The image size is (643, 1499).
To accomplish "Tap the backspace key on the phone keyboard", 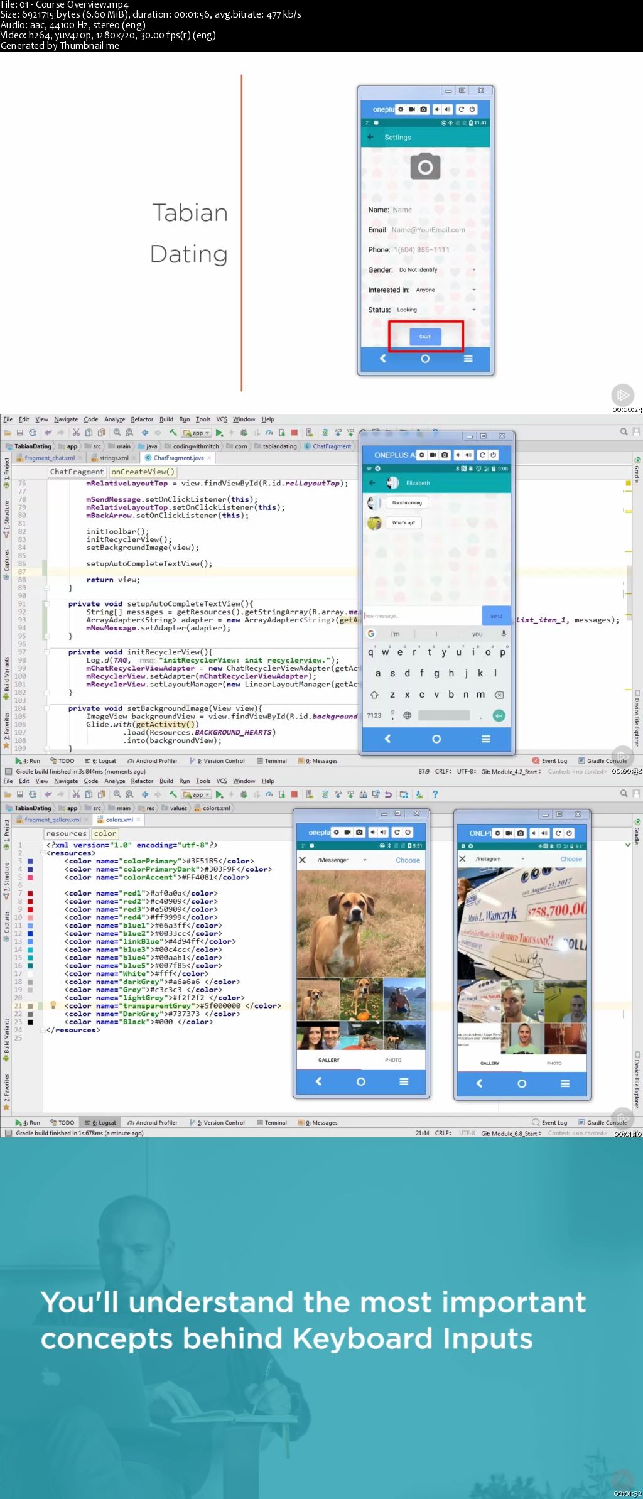I will tap(499, 695).
